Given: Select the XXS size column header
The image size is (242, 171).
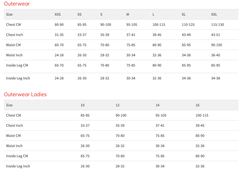Looking at the screenshot, I should (58, 15).
